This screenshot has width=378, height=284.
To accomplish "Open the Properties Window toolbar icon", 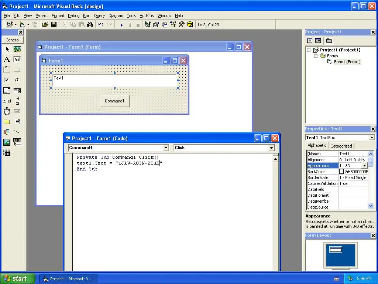I will pyautogui.click(x=156, y=24).
